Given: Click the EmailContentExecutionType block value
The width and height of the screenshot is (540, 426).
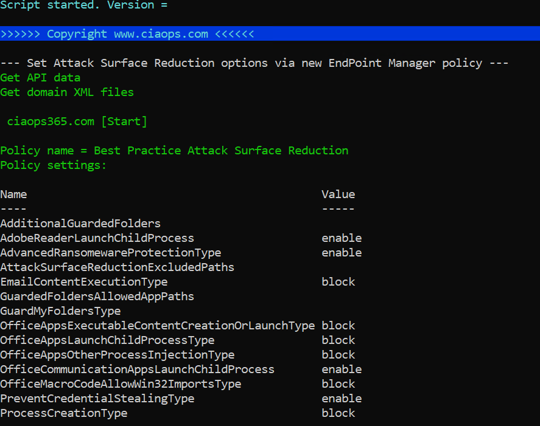Looking at the screenshot, I should pyautogui.click(x=338, y=282).
